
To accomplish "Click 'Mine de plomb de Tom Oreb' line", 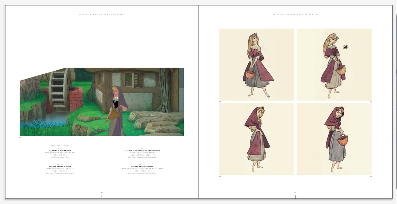I will [x=60, y=169].
